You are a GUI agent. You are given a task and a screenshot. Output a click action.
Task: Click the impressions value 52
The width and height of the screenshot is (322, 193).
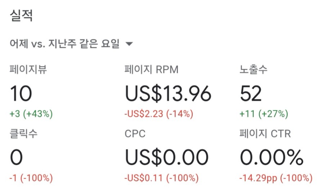251,93
